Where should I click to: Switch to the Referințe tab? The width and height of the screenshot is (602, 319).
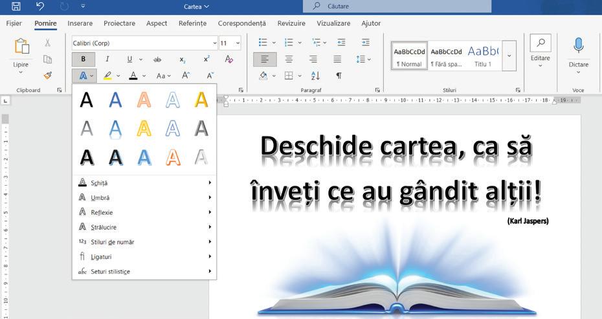coord(192,23)
